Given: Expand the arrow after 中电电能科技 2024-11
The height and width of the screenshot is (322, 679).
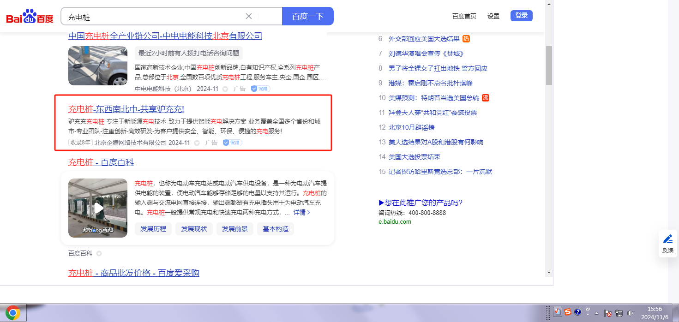Looking at the screenshot, I should (225, 89).
